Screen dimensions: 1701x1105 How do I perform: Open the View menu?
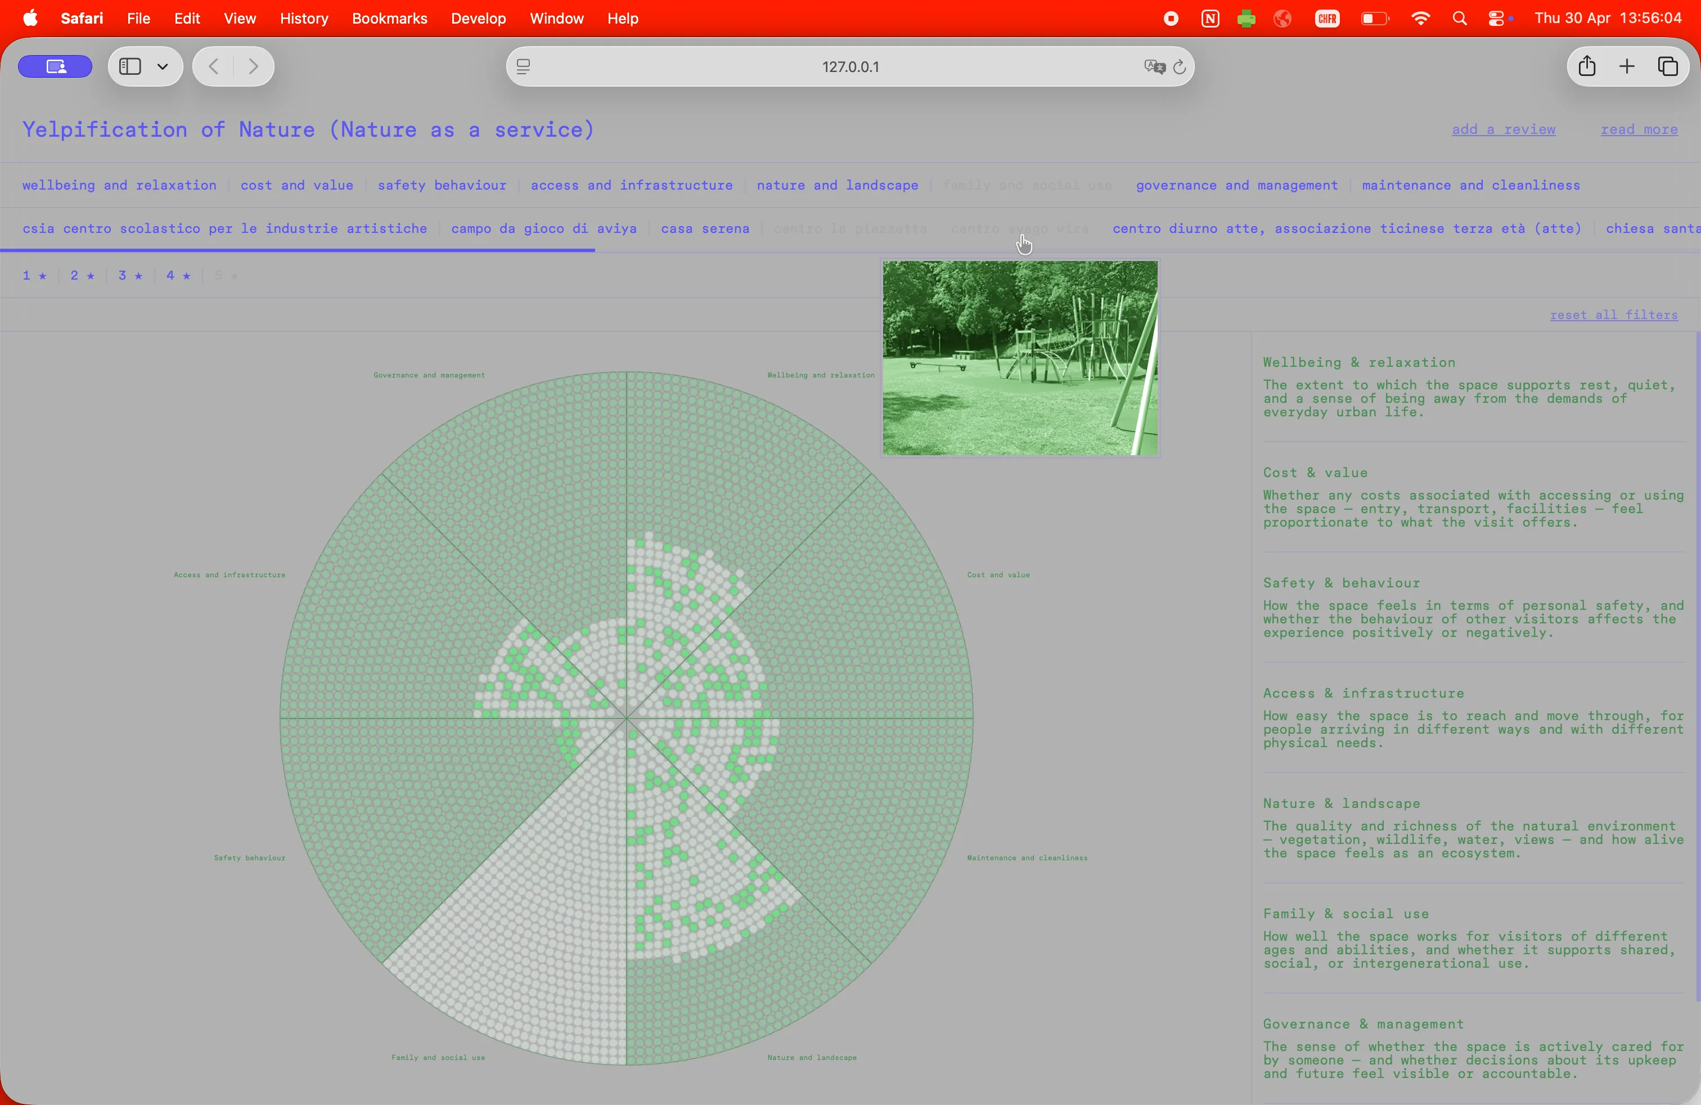pos(240,19)
